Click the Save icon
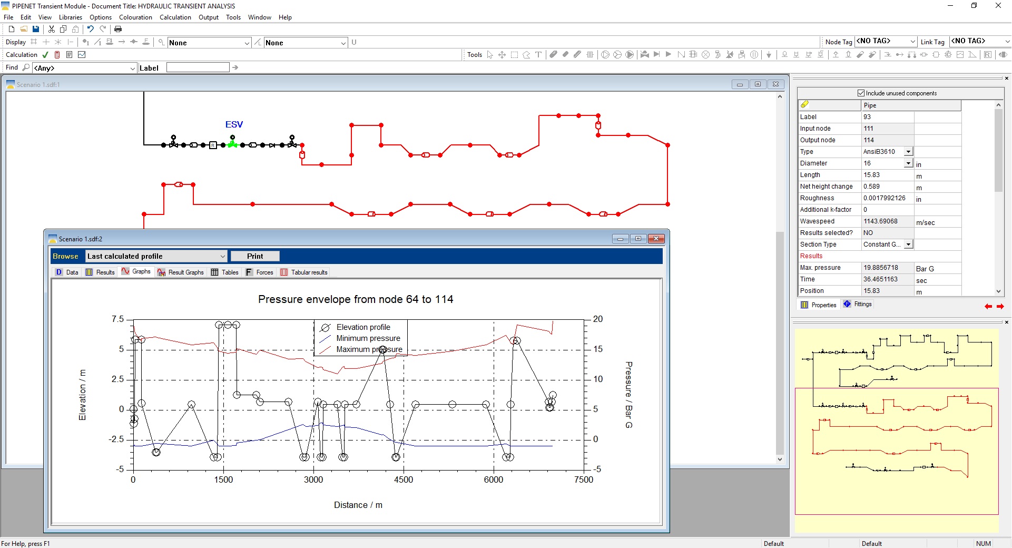1012x548 pixels. pos(36,29)
